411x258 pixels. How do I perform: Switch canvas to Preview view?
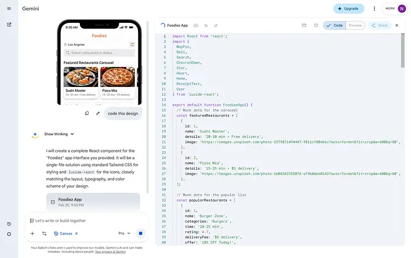pyautogui.click(x=355, y=26)
